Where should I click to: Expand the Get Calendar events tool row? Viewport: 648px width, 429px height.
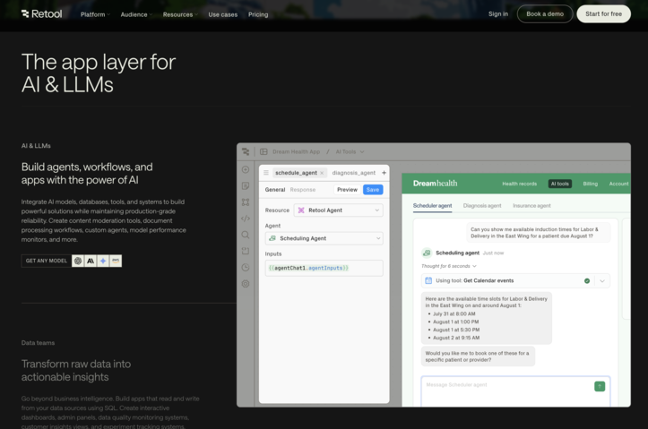point(602,281)
